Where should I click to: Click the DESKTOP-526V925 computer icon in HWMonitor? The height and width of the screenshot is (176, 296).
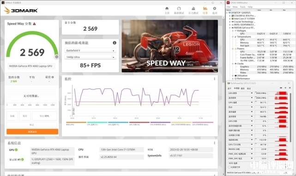230,12
